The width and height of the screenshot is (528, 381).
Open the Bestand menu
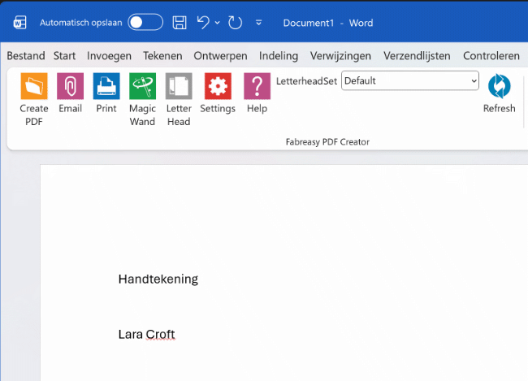(26, 56)
